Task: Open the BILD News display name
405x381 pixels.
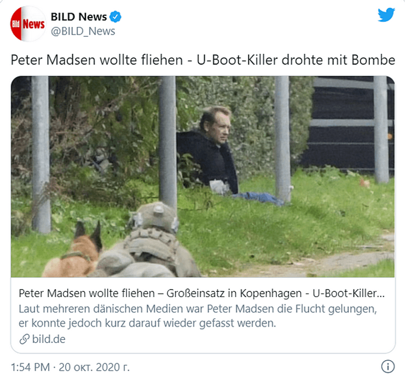Action: (x=79, y=17)
